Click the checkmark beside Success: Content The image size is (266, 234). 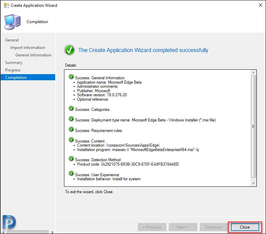coord(71,140)
